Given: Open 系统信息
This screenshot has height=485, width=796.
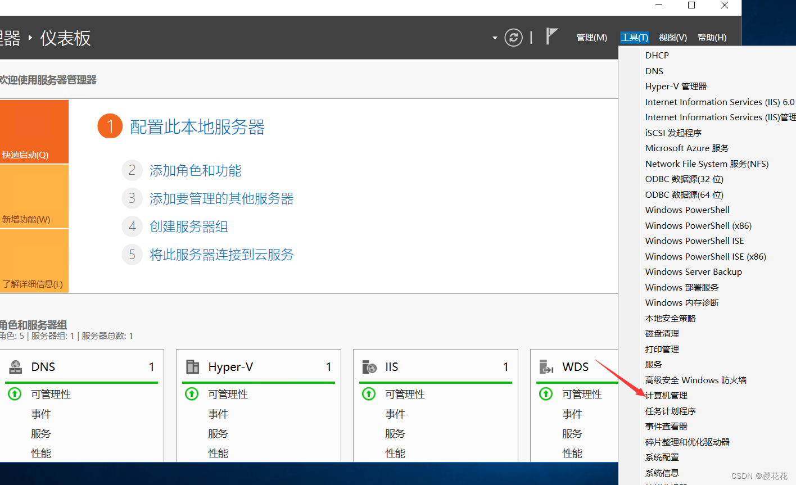Looking at the screenshot, I should 662,473.
